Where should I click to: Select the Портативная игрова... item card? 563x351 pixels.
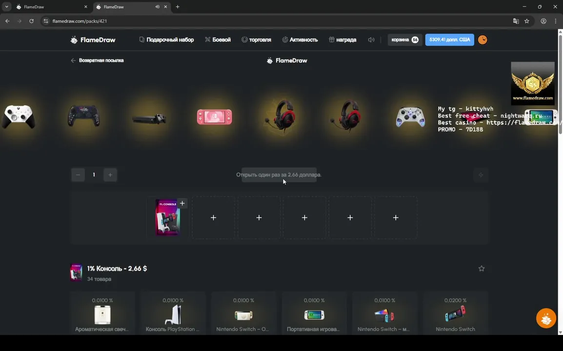[314, 314]
